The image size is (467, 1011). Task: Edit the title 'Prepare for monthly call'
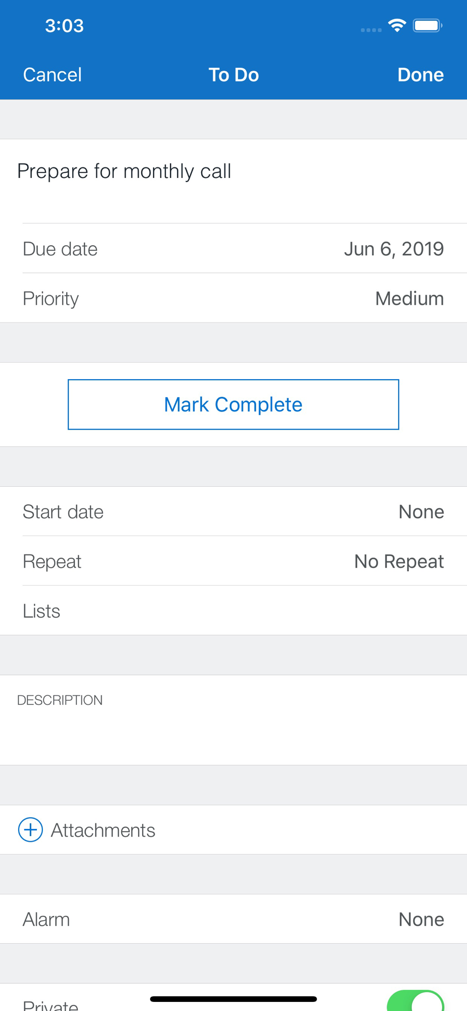pos(124,171)
